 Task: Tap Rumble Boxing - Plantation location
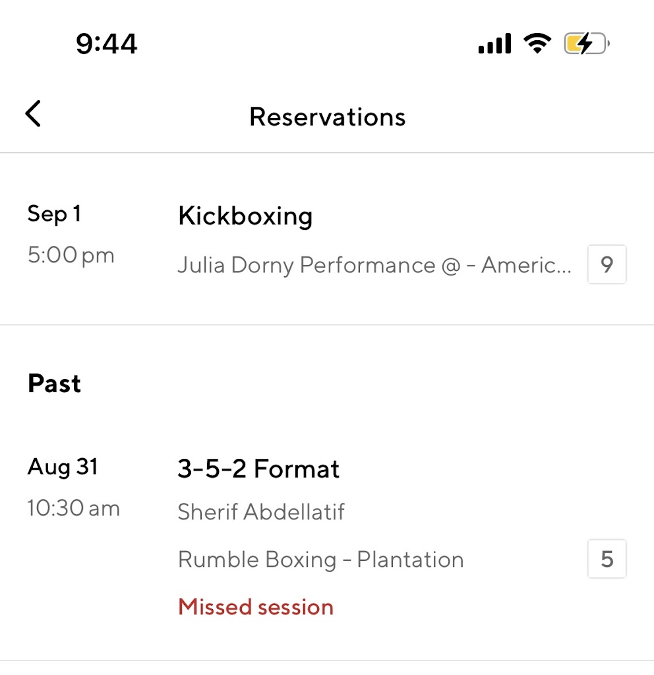point(320,560)
